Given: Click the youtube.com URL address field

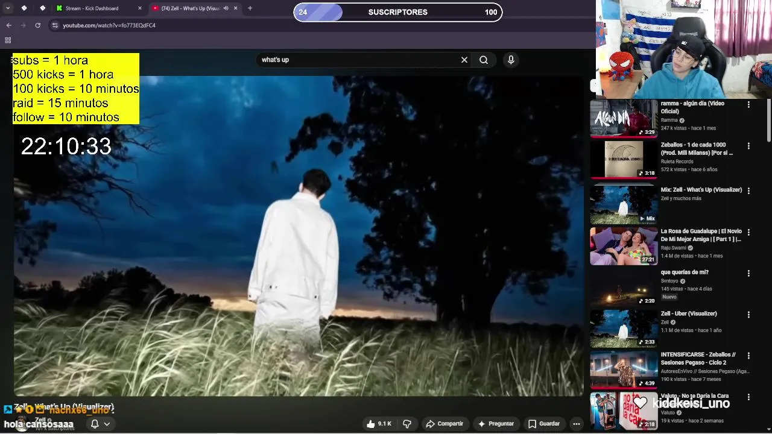Looking at the screenshot, I should 109,25.
